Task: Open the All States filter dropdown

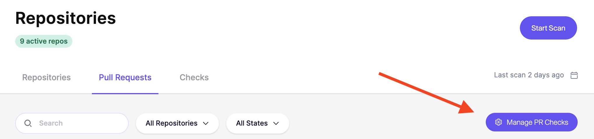Action: pyautogui.click(x=252, y=123)
